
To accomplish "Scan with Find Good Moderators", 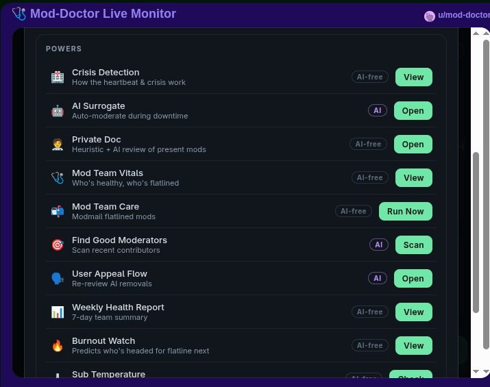I will pos(414,245).
